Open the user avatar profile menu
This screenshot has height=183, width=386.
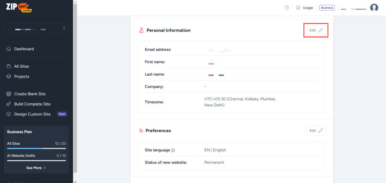[x=374, y=8]
